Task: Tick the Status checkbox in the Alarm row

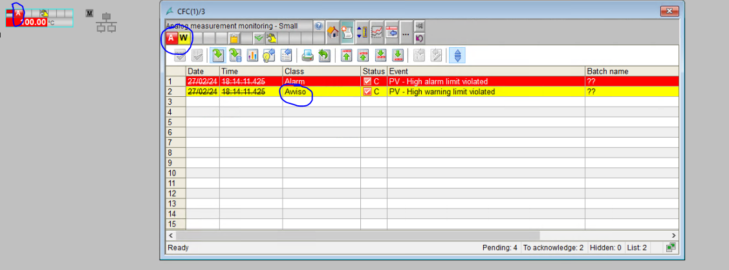Action: coord(367,81)
